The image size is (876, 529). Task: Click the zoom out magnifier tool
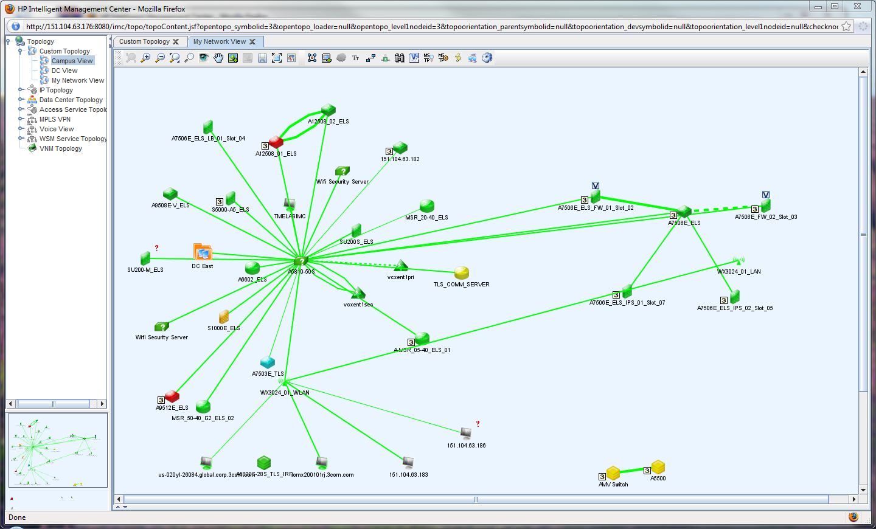(x=160, y=58)
